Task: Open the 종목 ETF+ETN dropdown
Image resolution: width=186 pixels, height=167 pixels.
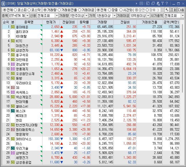Action: coord(27,16)
